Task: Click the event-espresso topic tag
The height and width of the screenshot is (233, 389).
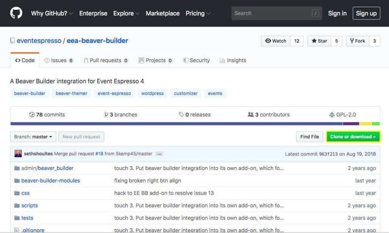Action: (x=114, y=93)
